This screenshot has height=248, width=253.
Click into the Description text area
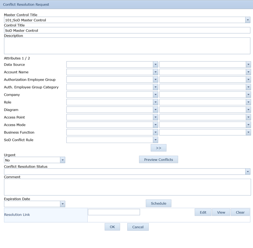127,46
